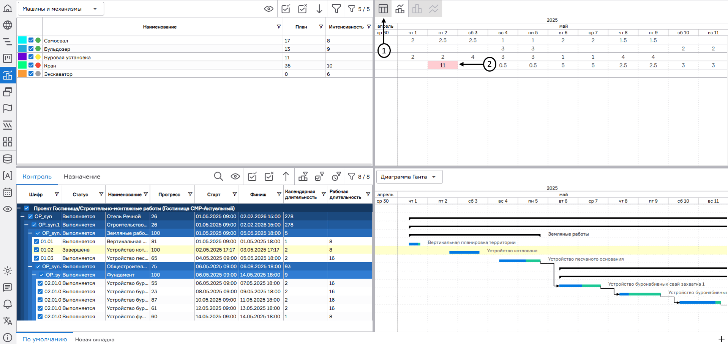Click the notification bell in sidebar
This screenshot has height=344, width=728.
point(8,304)
